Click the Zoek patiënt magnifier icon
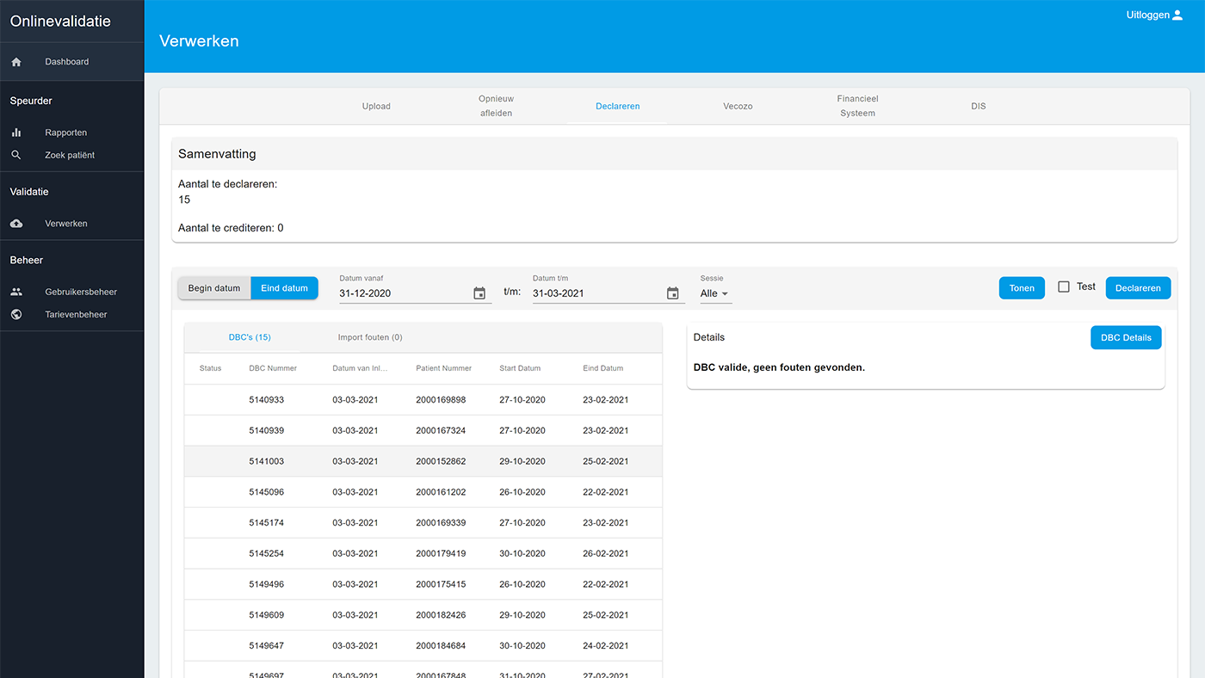Screen dimensions: 1205x678 [16, 155]
